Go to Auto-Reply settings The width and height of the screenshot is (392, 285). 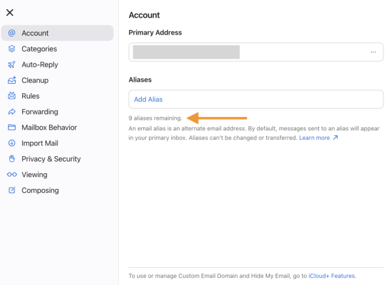[x=57, y=65]
